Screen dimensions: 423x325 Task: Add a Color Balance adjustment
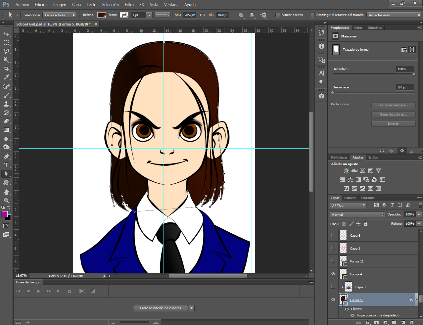pyautogui.click(x=350, y=179)
